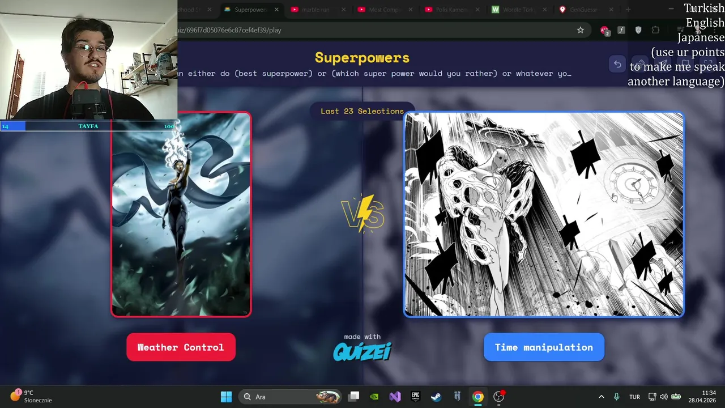This screenshot has width=725, height=408.
Task: Open the game icon next to Steam
Action: click(x=457, y=397)
